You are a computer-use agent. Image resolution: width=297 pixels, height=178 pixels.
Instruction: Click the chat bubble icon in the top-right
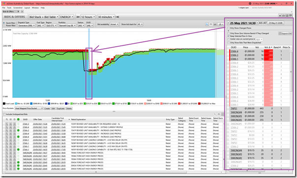click(291, 16)
